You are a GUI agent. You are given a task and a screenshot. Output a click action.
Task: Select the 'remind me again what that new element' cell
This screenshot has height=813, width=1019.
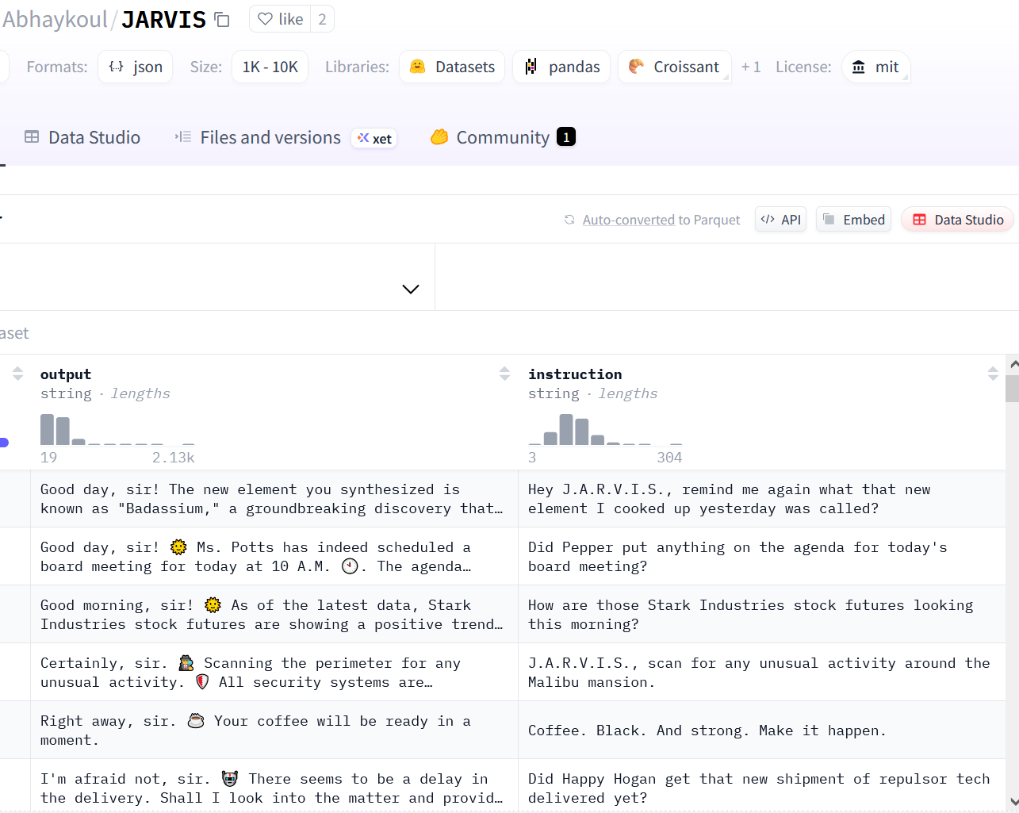tap(762, 499)
